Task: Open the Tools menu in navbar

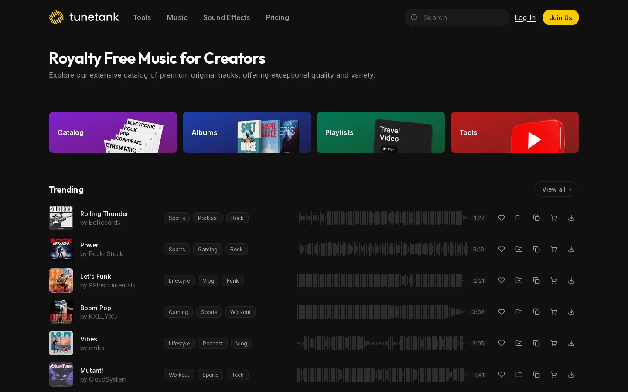Action: coord(142,17)
